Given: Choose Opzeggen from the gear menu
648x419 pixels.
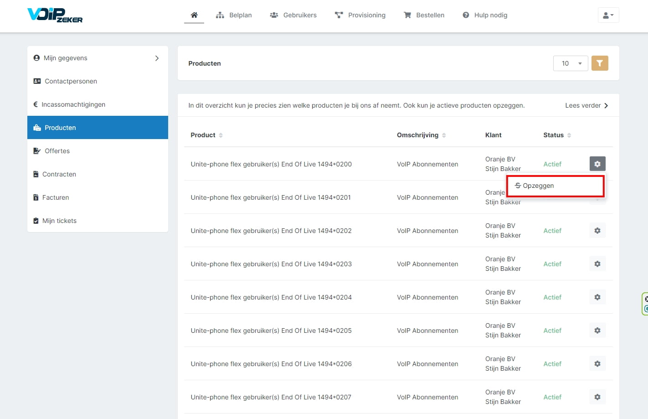Looking at the screenshot, I should (555, 186).
